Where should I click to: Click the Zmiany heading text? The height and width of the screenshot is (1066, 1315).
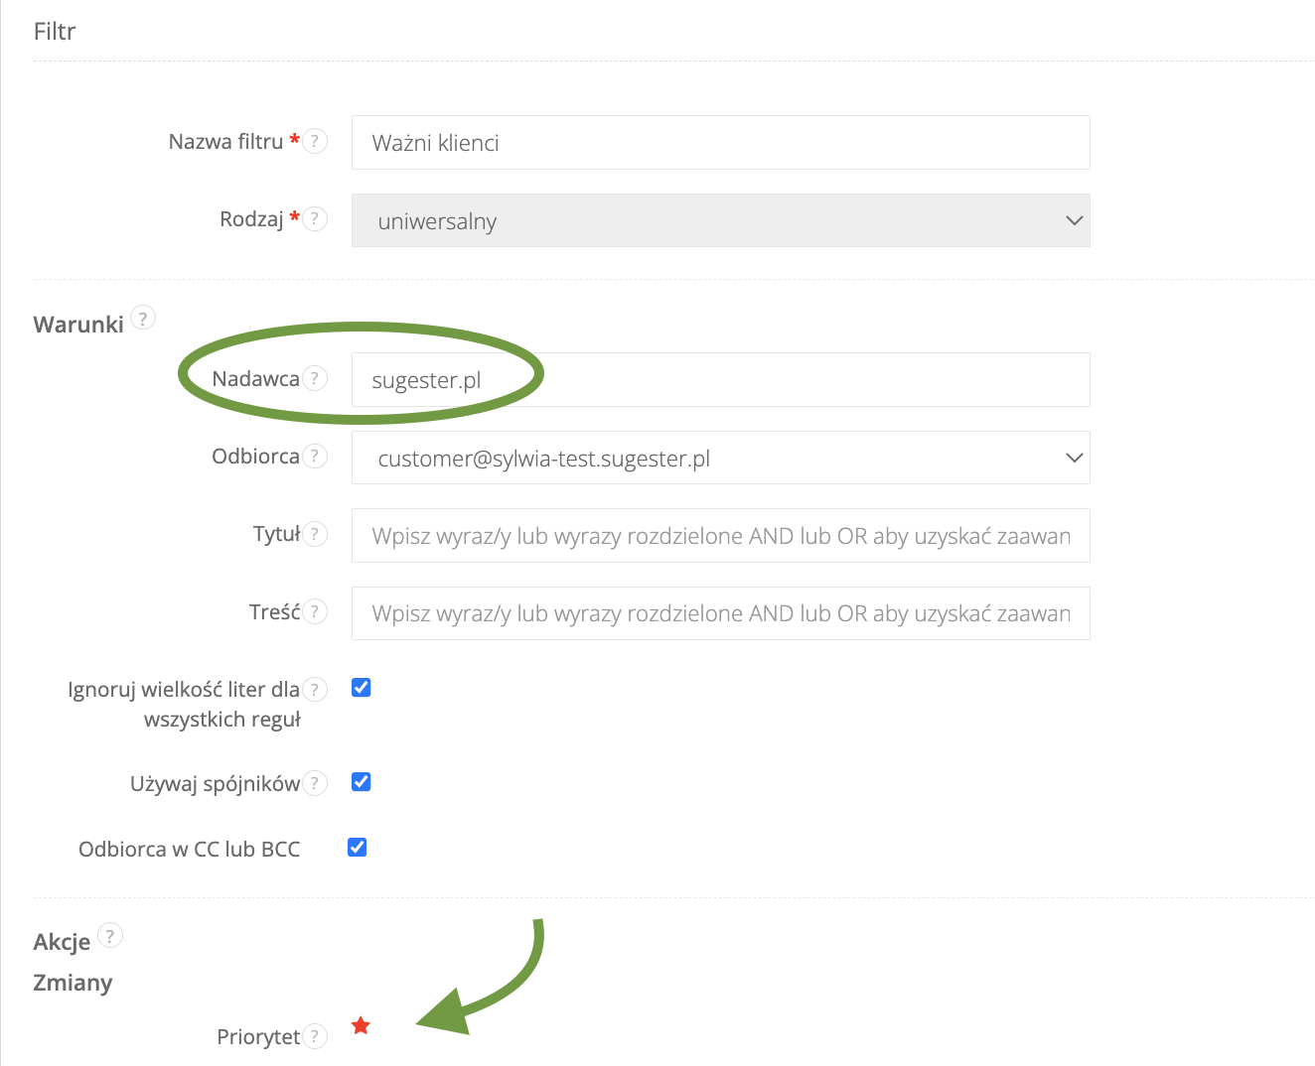(73, 983)
